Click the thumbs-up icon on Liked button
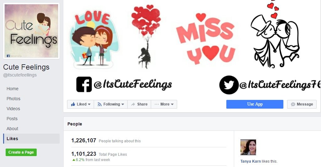The width and height of the screenshot is (321, 167). tap(73, 104)
